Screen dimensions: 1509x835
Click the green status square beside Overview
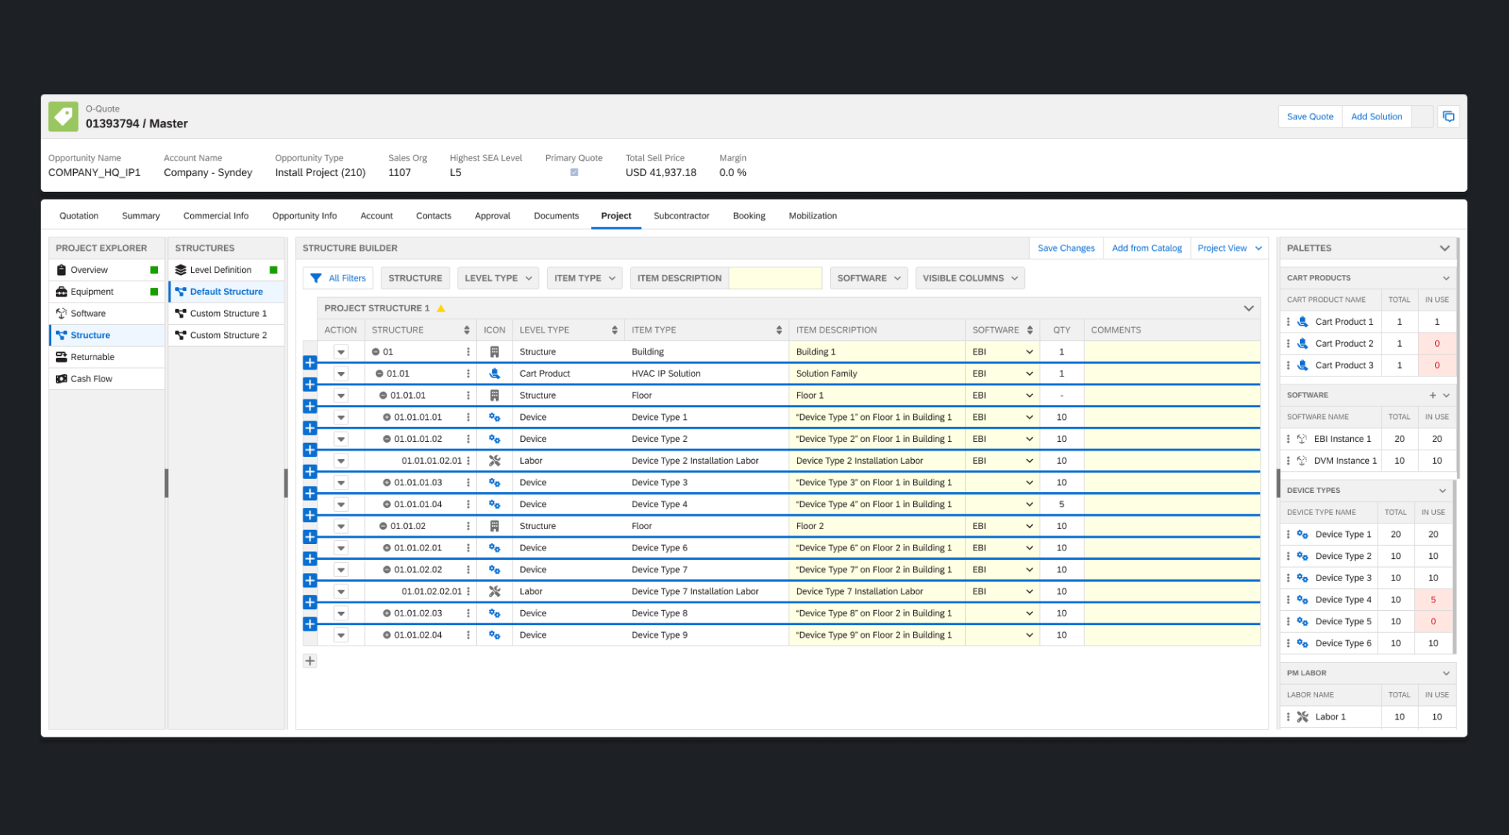pyautogui.click(x=154, y=270)
